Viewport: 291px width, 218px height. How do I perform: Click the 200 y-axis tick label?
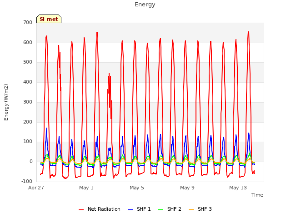[28, 122]
